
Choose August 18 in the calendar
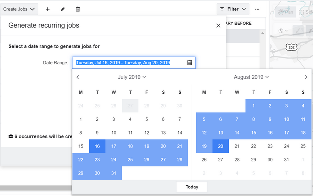303,133
